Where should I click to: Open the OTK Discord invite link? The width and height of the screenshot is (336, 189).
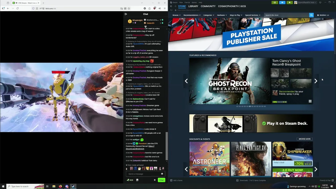point(140,148)
